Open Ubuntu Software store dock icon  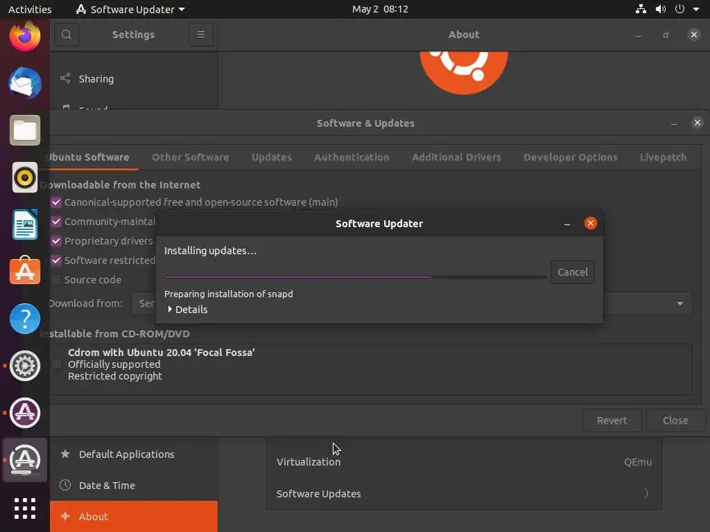click(25, 271)
